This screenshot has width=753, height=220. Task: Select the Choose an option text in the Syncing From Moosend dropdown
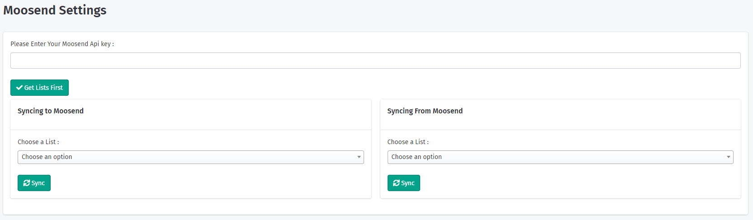tap(417, 157)
